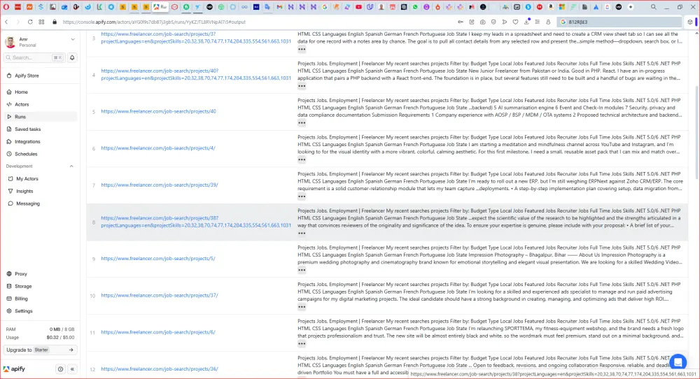Click the apify logo at bottom left
The height and width of the screenshot is (379, 700).
pos(14,369)
